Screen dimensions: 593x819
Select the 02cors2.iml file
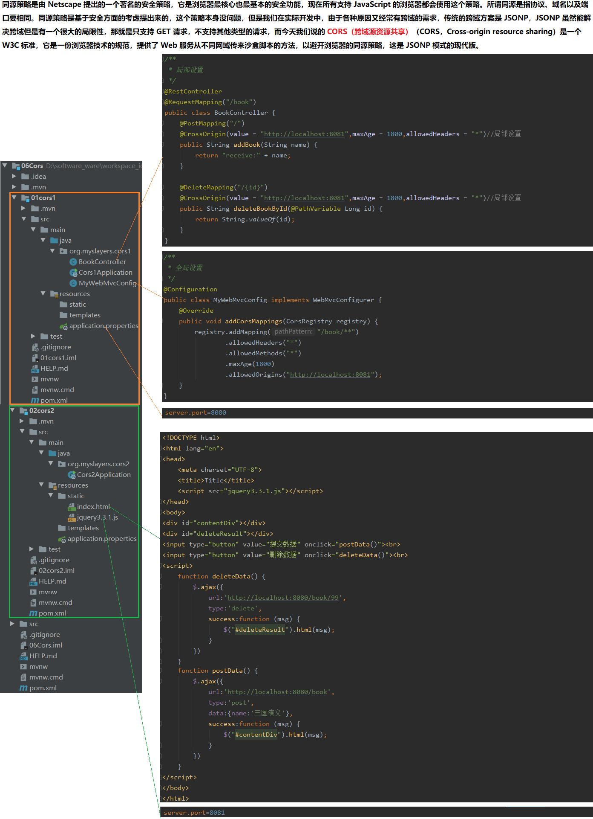(x=56, y=571)
